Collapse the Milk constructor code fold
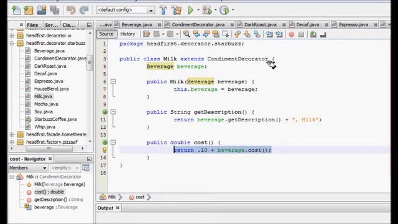This screenshot has width=398, height=224. point(113,82)
